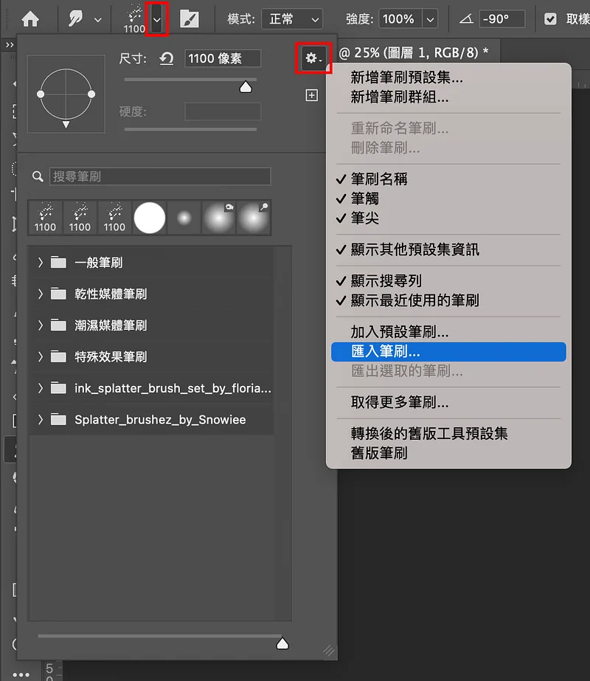
Task: Select the small soft round brush
Action: tap(184, 218)
